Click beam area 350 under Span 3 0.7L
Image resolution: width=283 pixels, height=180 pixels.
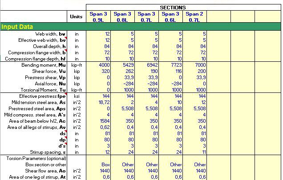tap(154, 121)
